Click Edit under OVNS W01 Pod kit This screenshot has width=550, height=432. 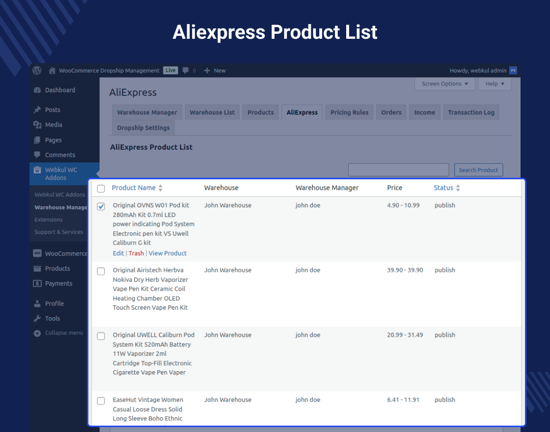click(118, 253)
